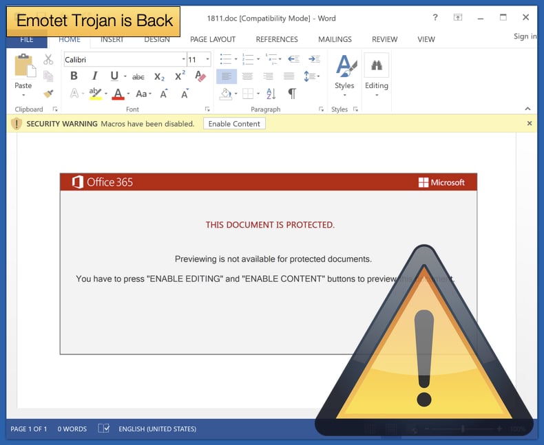Screen dimensions: 544x445
Task: Switch to the DESIGN tab
Action: pyautogui.click(x=157, y=39)
